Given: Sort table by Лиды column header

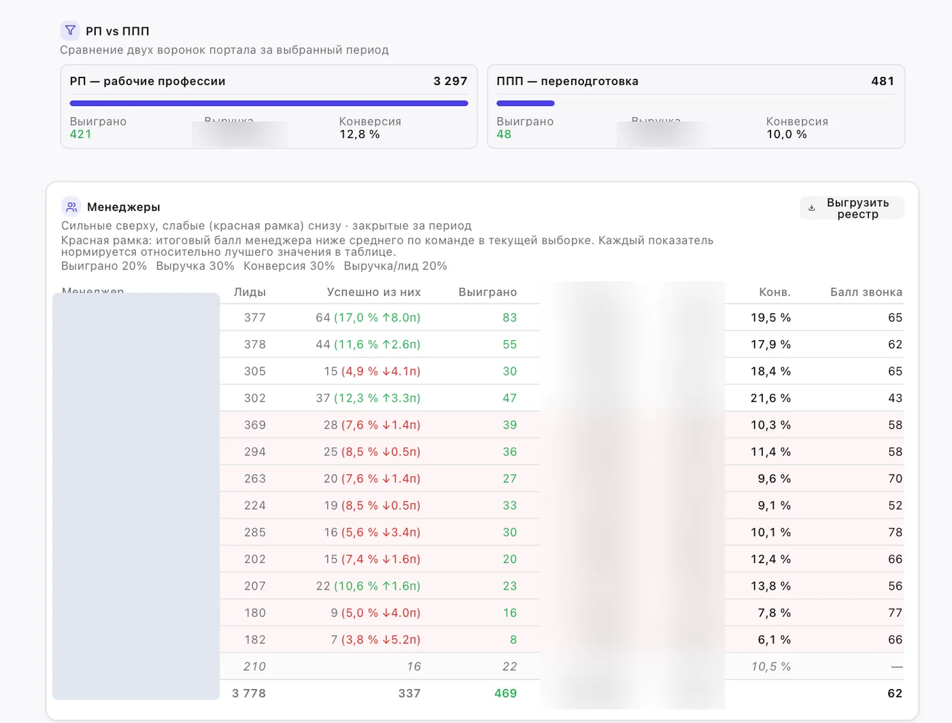Looking at the screenshot, I should point(250,292).
